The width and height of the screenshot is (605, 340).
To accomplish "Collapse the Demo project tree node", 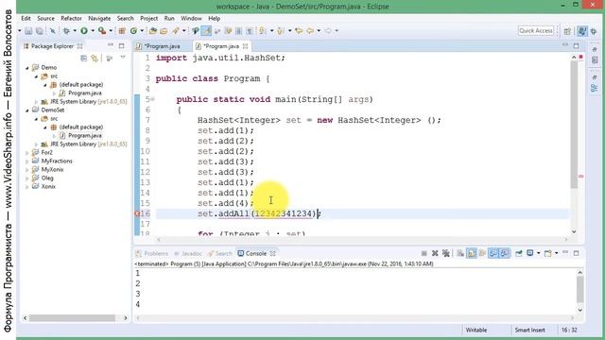I will (x=27, y=68).
